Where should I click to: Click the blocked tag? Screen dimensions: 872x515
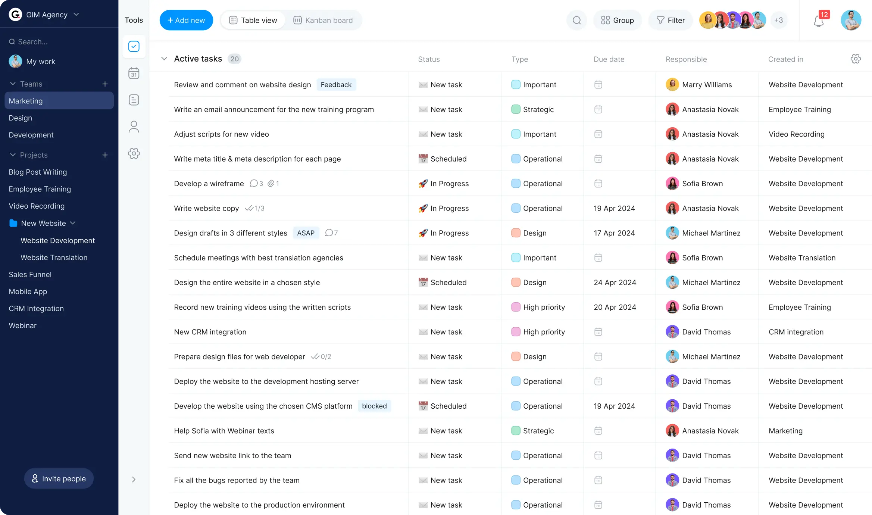[374, 406]
